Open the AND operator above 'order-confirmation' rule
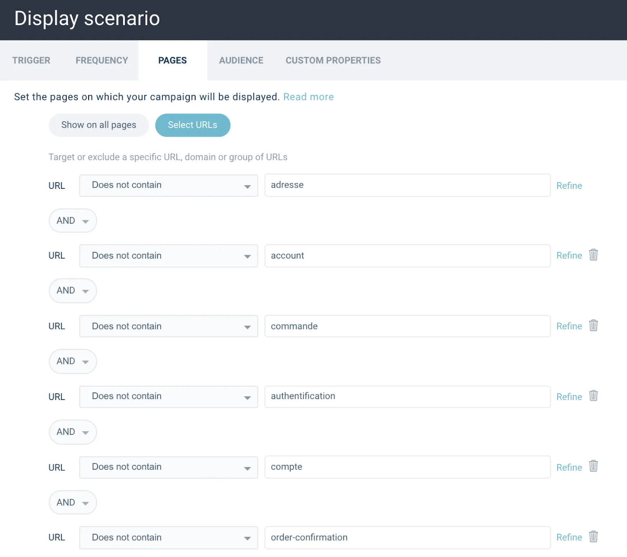This screenshot has height=557, width=627. (x=72, y=503)
